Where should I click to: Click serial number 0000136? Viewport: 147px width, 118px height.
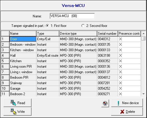tap(107, 67)
